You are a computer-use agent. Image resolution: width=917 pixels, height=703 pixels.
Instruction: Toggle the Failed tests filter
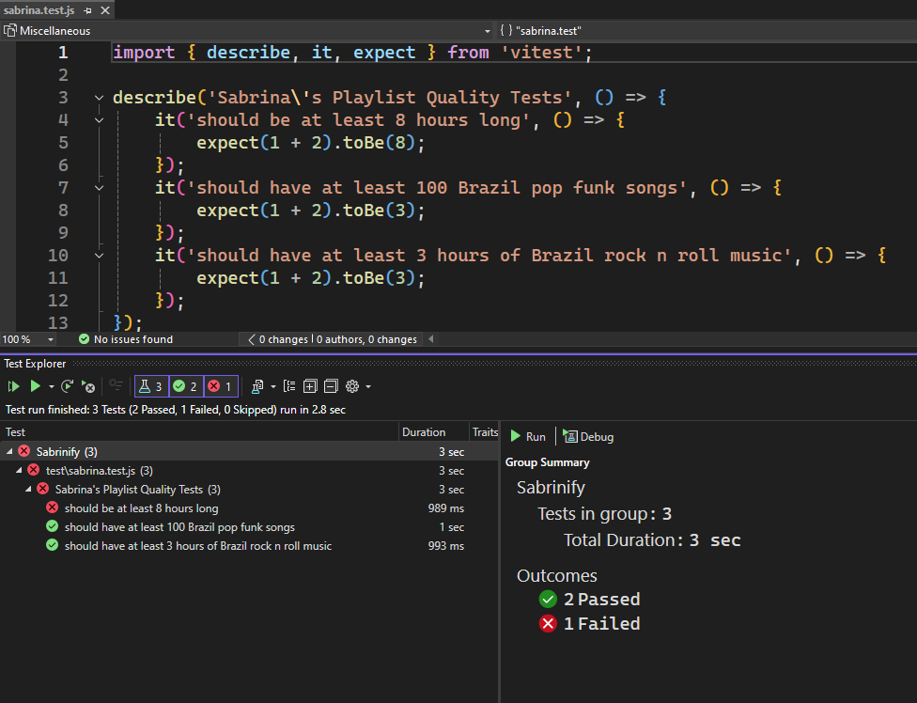pyautogui.click(x=220, y=386)
